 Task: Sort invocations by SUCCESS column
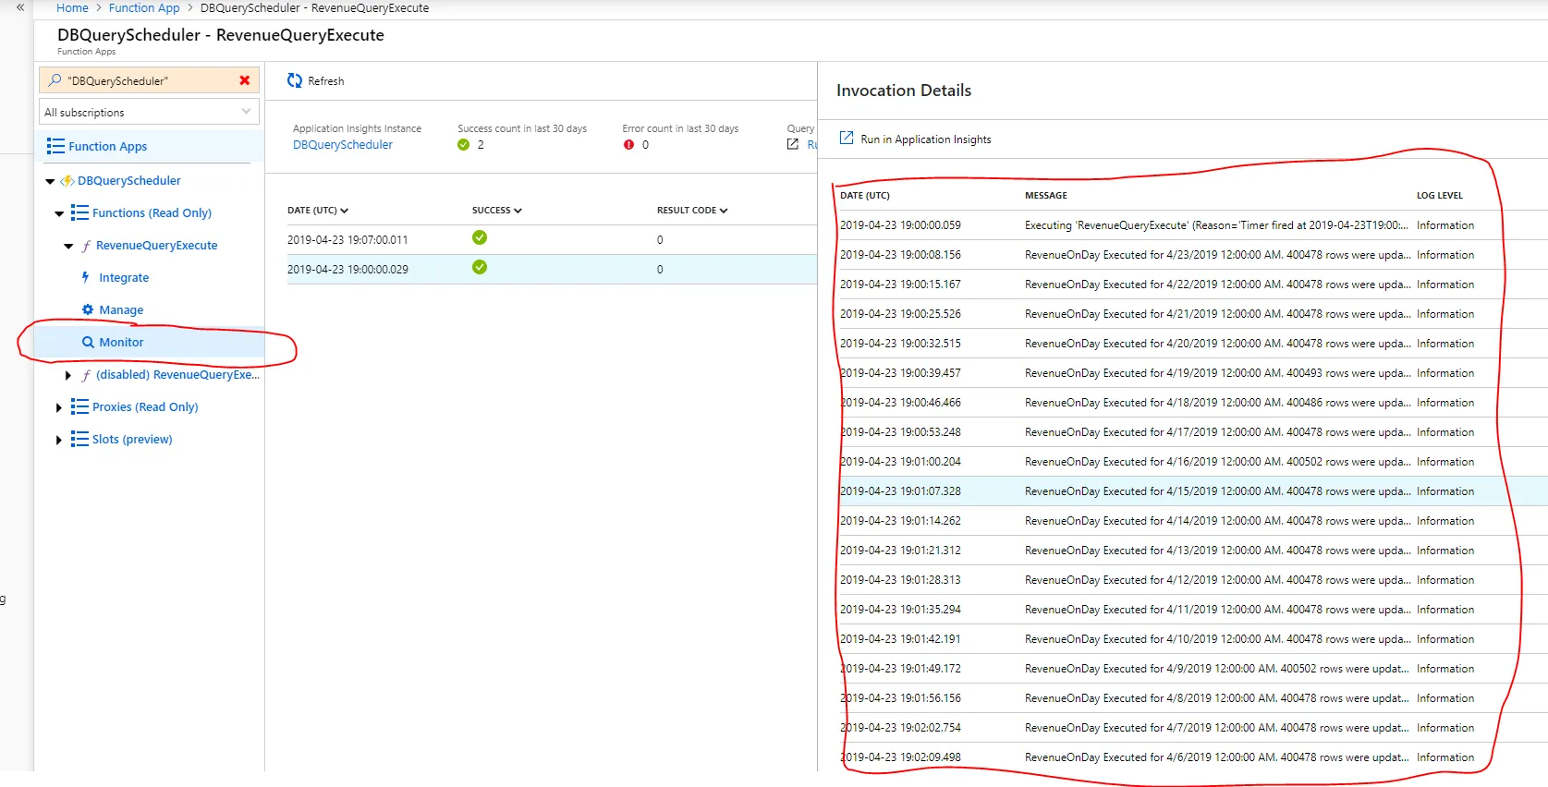point(497,211)
